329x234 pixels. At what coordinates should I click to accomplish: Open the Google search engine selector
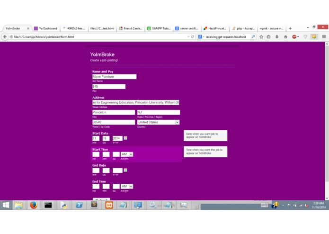pyautogui.click(x=201, y=37)
